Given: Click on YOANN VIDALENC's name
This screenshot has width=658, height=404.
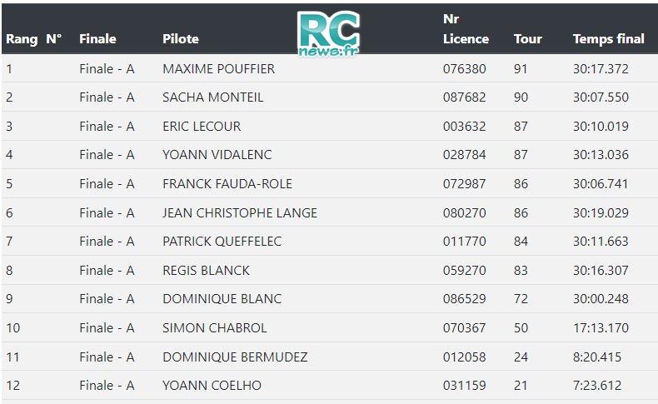Looking at the screenshot, I should [217, 155].
